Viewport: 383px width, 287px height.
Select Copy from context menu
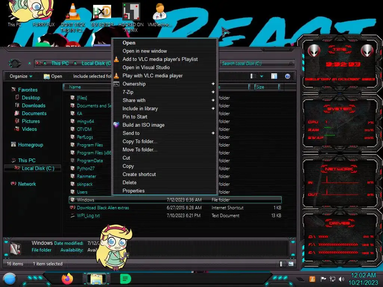tap(164, 166)
